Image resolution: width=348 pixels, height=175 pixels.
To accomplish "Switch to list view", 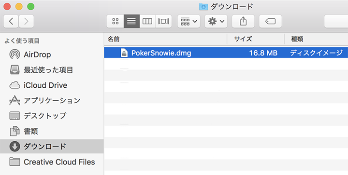I will [131, 21].
